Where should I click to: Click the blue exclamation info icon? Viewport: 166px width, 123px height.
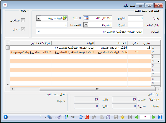(x=6, y=117)
